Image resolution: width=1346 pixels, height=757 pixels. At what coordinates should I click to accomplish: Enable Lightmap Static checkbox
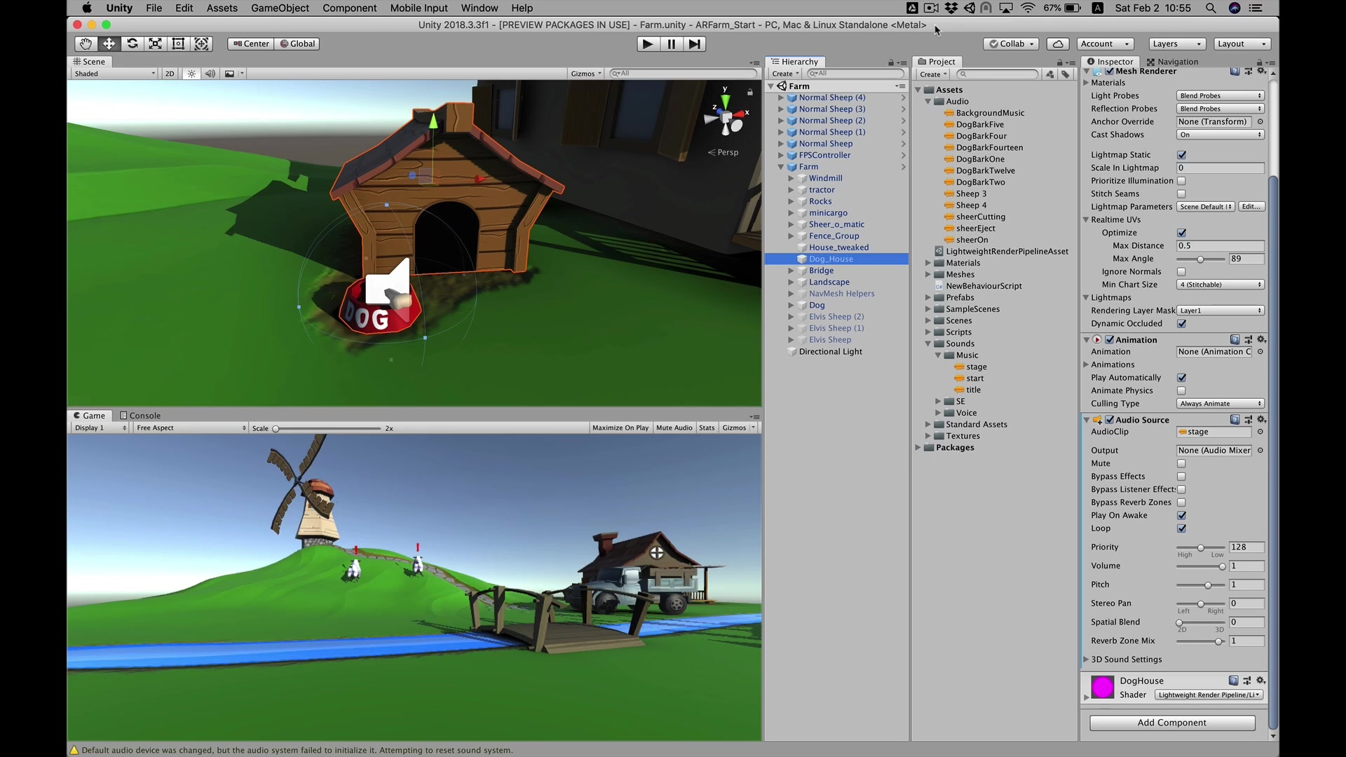click(x=1181, y=154)
